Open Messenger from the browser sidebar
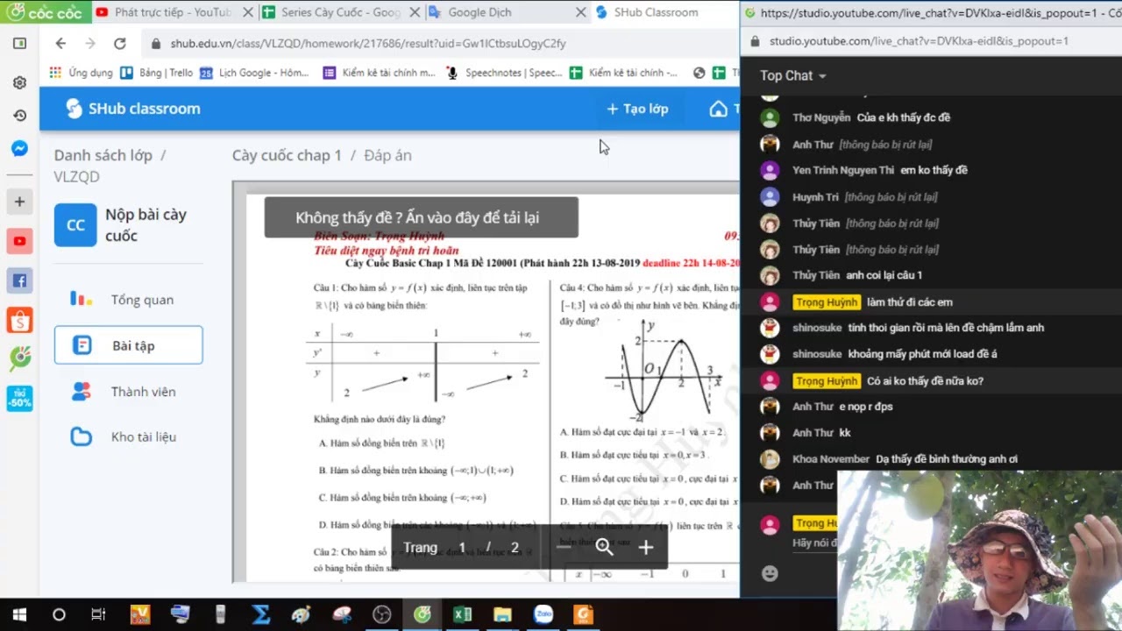The image size is (1122, 631). pos(19,149)
